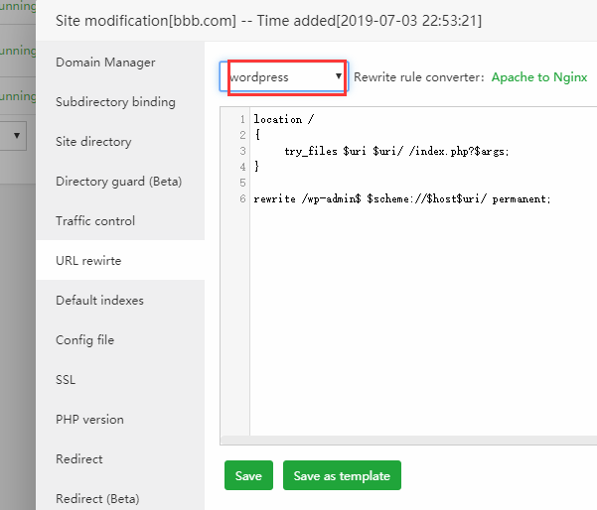Open the non-Beta Redirect item
The width and height of the screenshot is (597, 510).
(79, 459)
